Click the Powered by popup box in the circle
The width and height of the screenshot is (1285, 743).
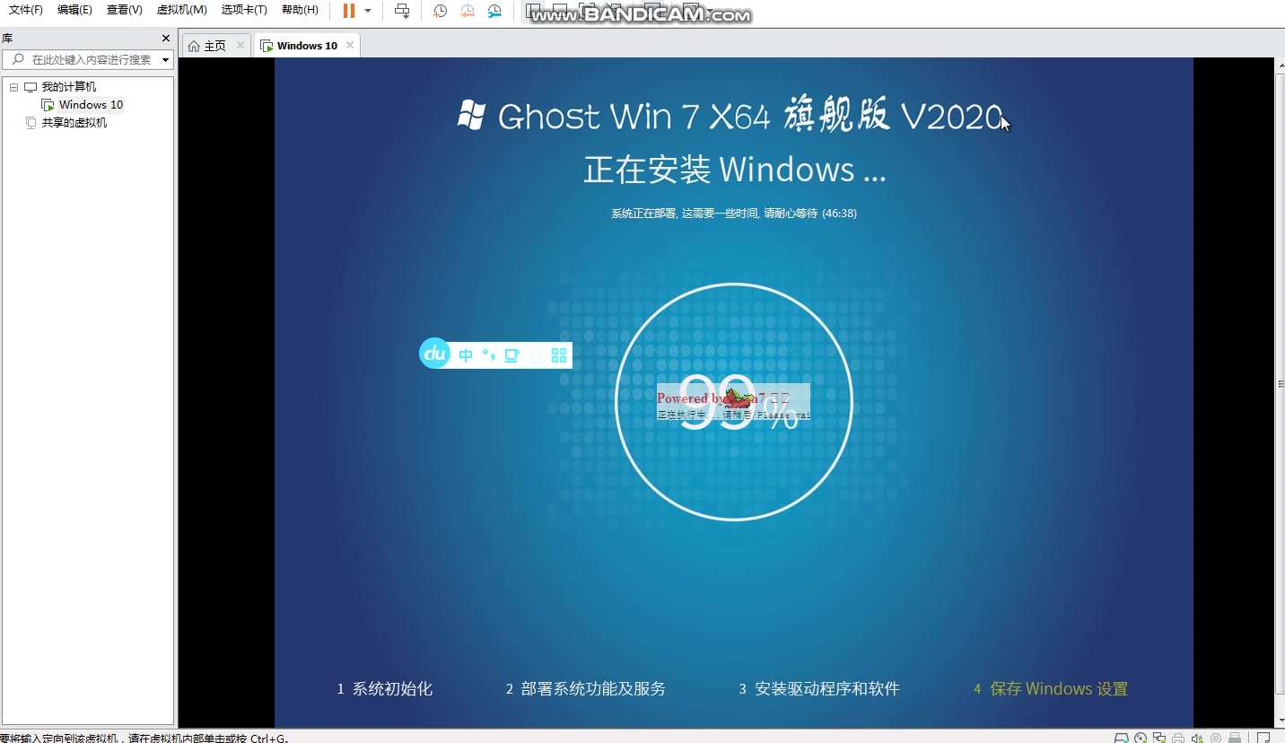[733, 404]
